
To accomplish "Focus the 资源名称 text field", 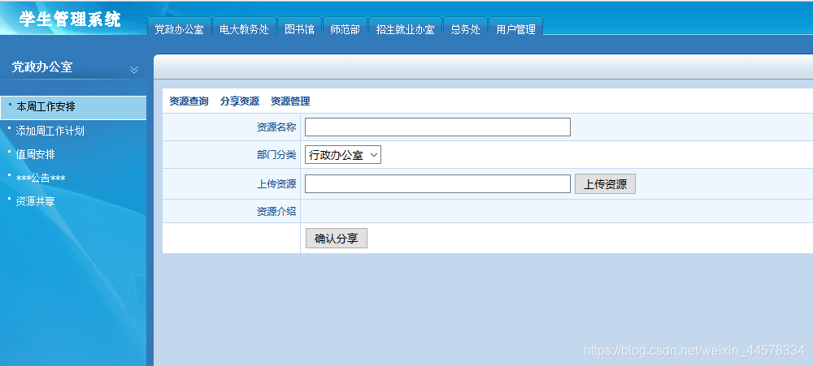I will tap(437, 127).
